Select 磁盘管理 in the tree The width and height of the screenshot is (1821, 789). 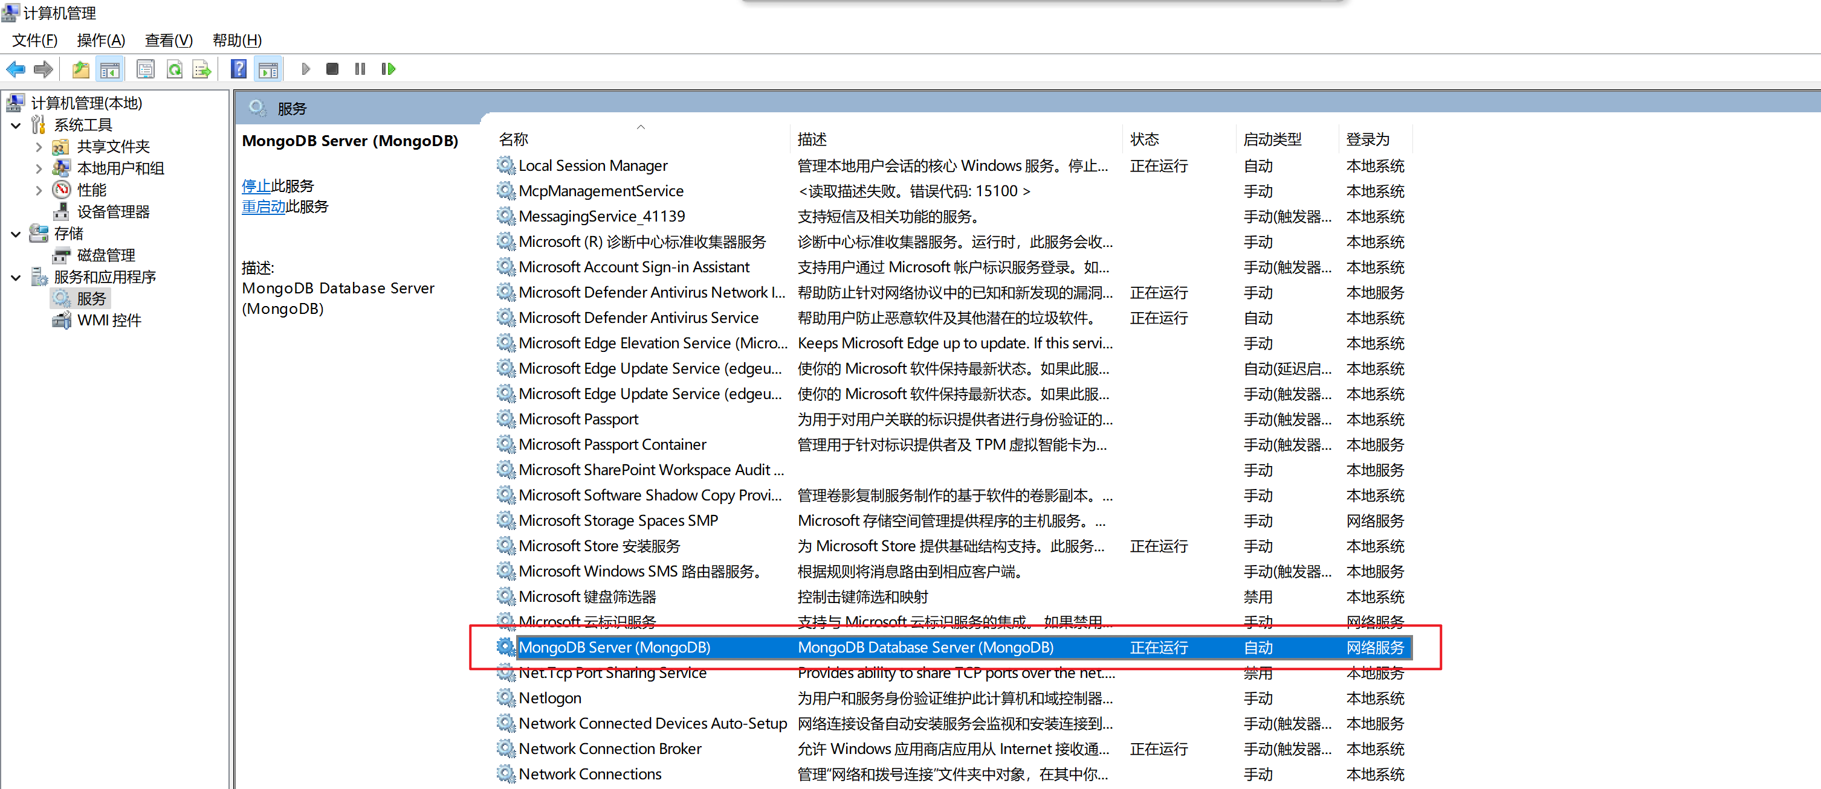pos(106,256)
